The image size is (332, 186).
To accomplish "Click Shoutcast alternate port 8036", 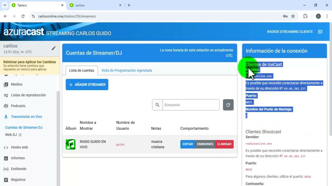I will tap(308, 177).
